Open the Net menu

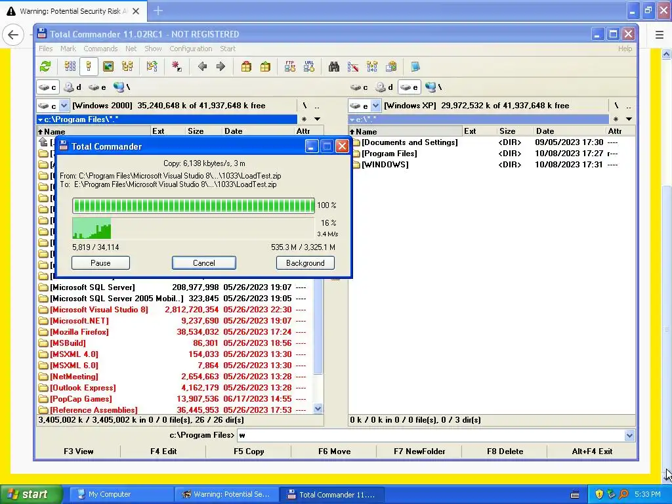click(x=131, y=49)
